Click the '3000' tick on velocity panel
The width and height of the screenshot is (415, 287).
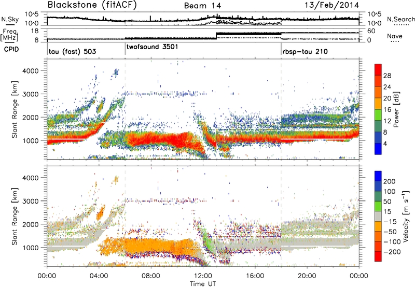(x=30, y=201)
